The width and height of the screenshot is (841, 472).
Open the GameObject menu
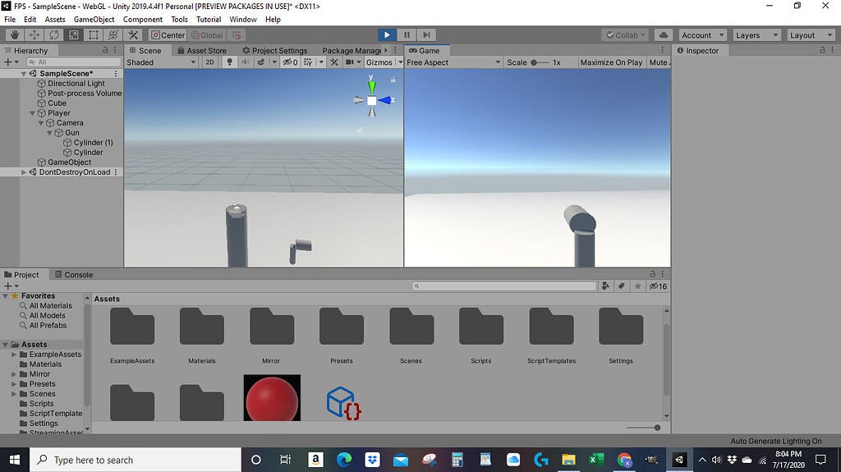pos(94,19)
